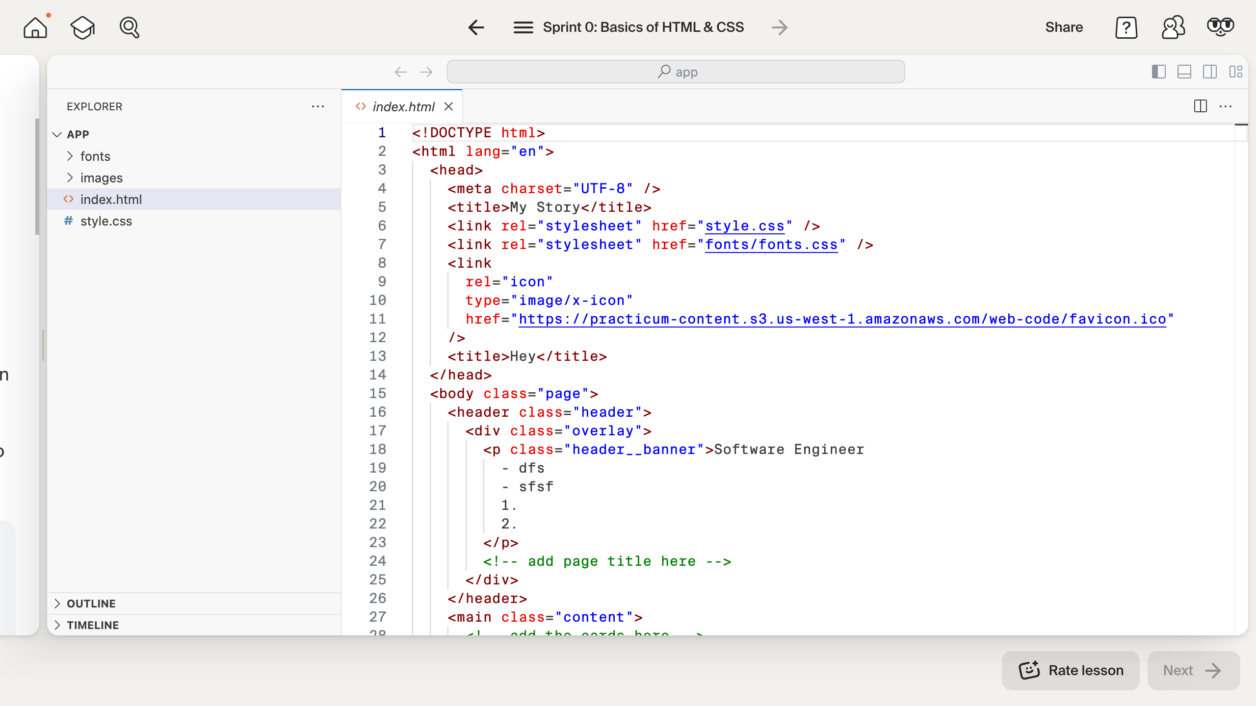The width and height of the screenshot is (1256, 706).
Task: Click the magnifier search icon in top bar
Action: tap(130, 27)
